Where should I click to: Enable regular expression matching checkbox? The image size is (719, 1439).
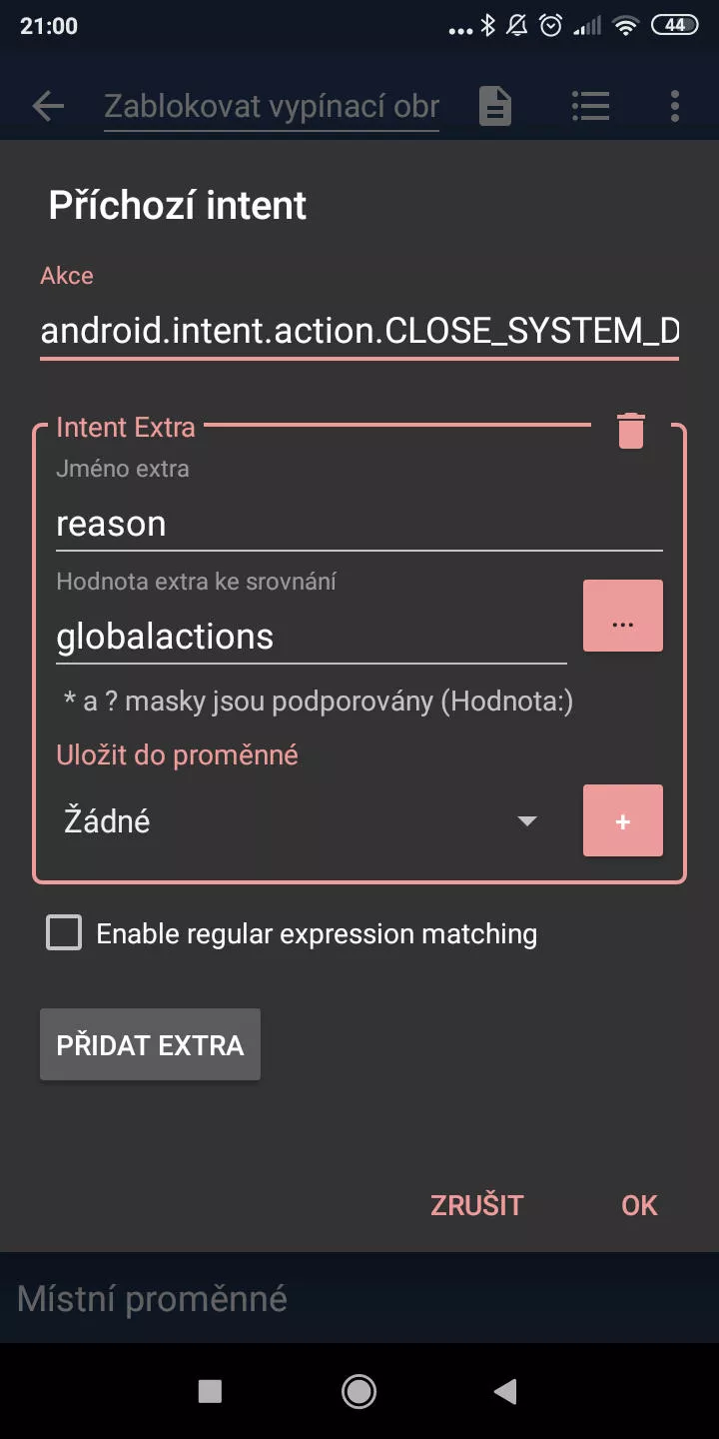point(64,933)
